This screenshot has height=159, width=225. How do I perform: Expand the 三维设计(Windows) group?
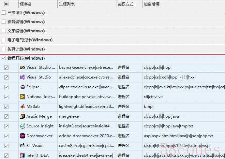click(26, 13)
